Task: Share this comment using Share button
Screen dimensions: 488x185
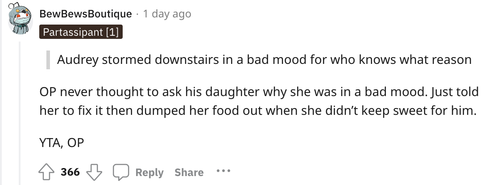Action: [189, 172]
